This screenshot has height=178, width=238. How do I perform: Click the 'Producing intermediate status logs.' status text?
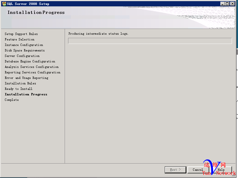(98, 34)
